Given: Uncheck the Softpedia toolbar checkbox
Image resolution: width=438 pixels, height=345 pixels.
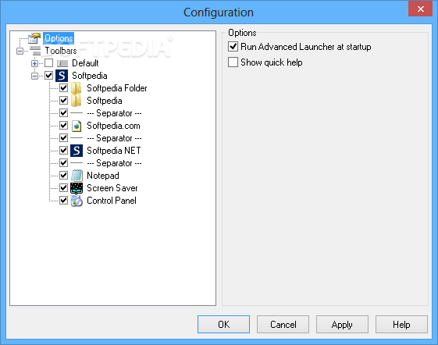Looking at the screenshot, I should [x=49, y=76].
